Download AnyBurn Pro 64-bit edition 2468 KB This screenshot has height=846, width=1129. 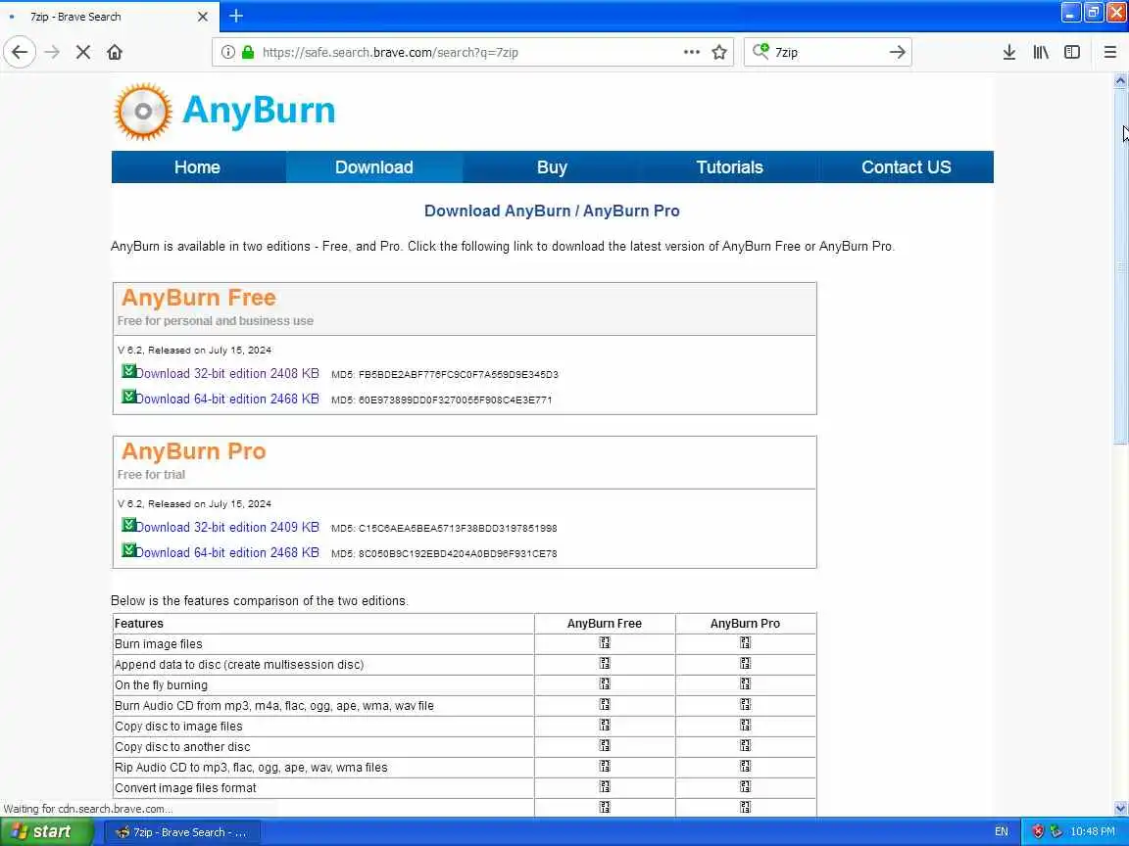(226, 552)
